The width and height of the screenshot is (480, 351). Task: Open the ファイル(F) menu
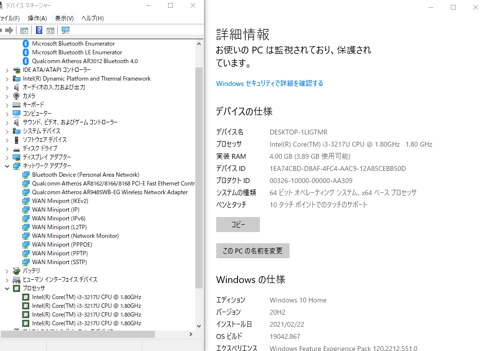pyautogui.click(x=10, y=18)
